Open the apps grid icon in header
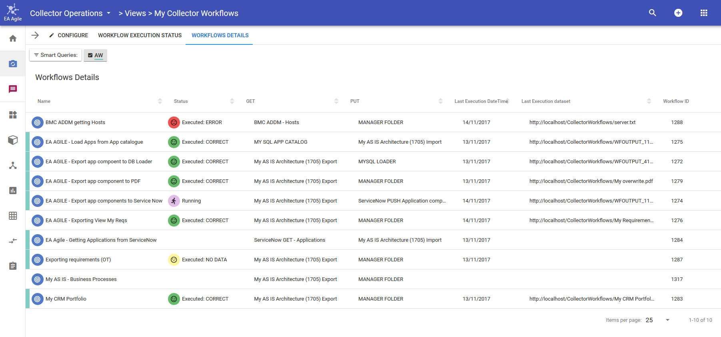This screenshot has width=721, height=337. click(x=704, y=13)
